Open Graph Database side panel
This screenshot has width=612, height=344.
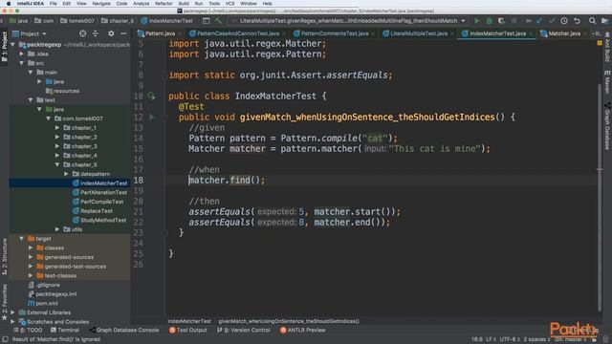pos(607,126)
